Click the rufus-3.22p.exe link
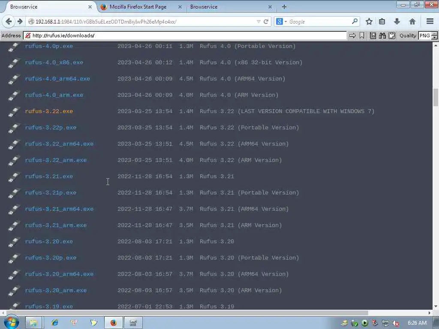Viewport: 439px width, 329px height. (51, 128)
